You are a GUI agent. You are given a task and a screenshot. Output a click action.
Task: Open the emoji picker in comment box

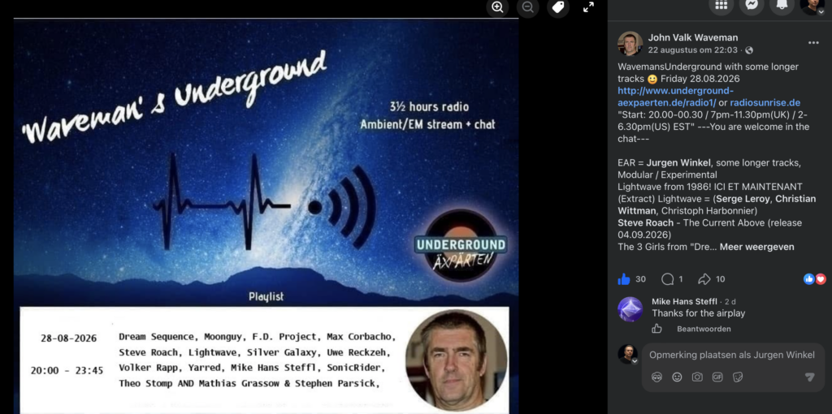(x=677, y=377)
